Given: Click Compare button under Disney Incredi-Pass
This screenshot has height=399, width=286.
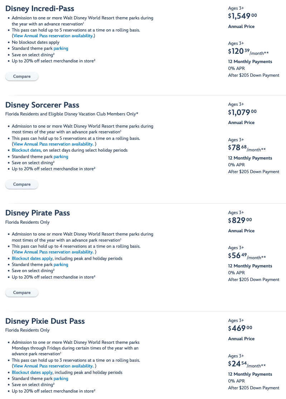Looking at the screenshot, I should click(x=22, y=76).
